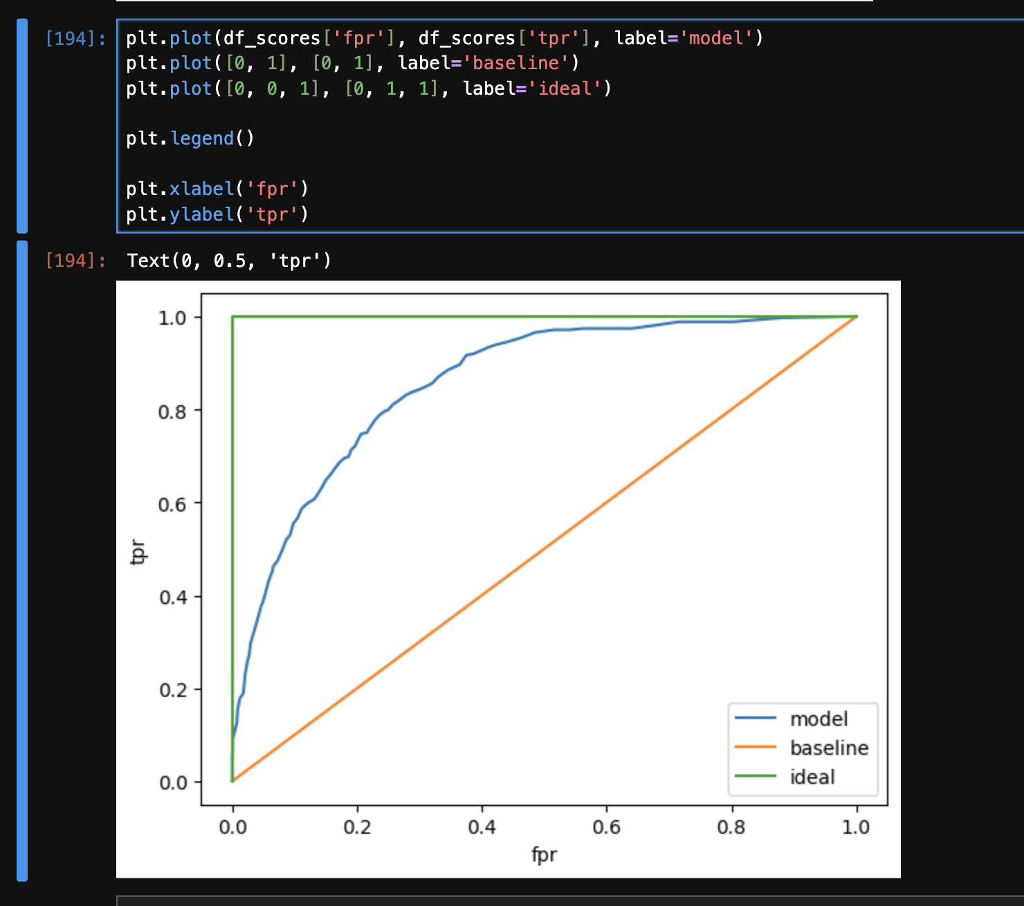Click the 'baseline' text in the plot legend
This screenshot has height=906, width=1024.
click(829, 748)
